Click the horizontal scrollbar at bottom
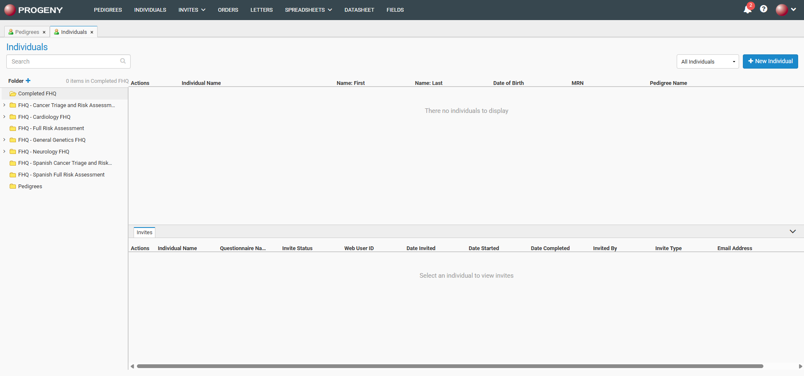The height and width of the screenshot is (376, 804). coord(450,366)
